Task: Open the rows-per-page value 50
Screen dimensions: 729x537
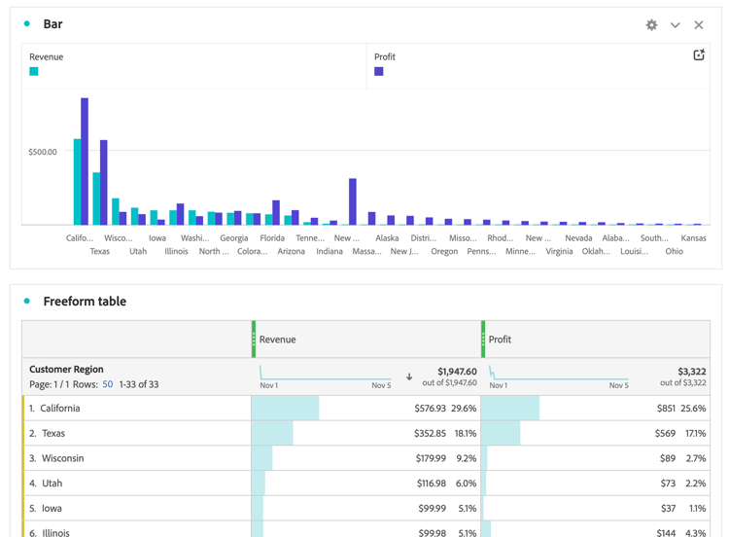Action: click(x=107, y=384)
